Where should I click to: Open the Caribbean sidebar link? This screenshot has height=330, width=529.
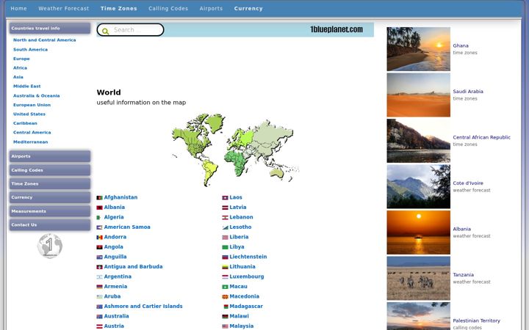pos(25,123)
